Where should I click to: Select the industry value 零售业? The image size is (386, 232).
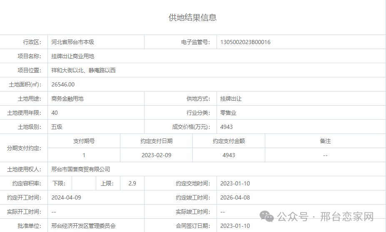coord(228,113)
